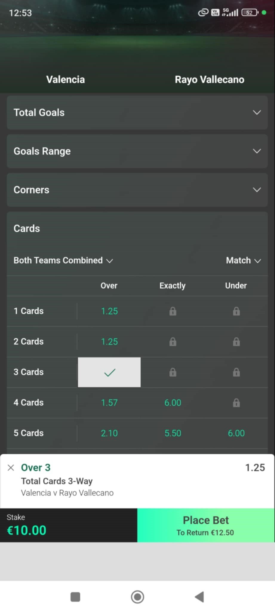The height and width of the screenshot is (613, 275).
Task: Tap the locked Exactly 1 Cards padlock
Action: [x=173, y=311]
